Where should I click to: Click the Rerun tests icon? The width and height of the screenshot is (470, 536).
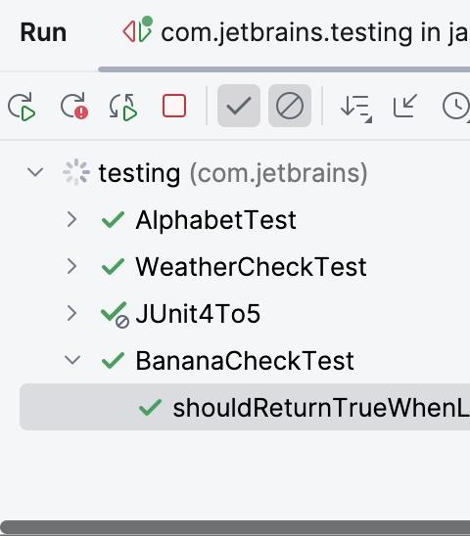[22, 107]
